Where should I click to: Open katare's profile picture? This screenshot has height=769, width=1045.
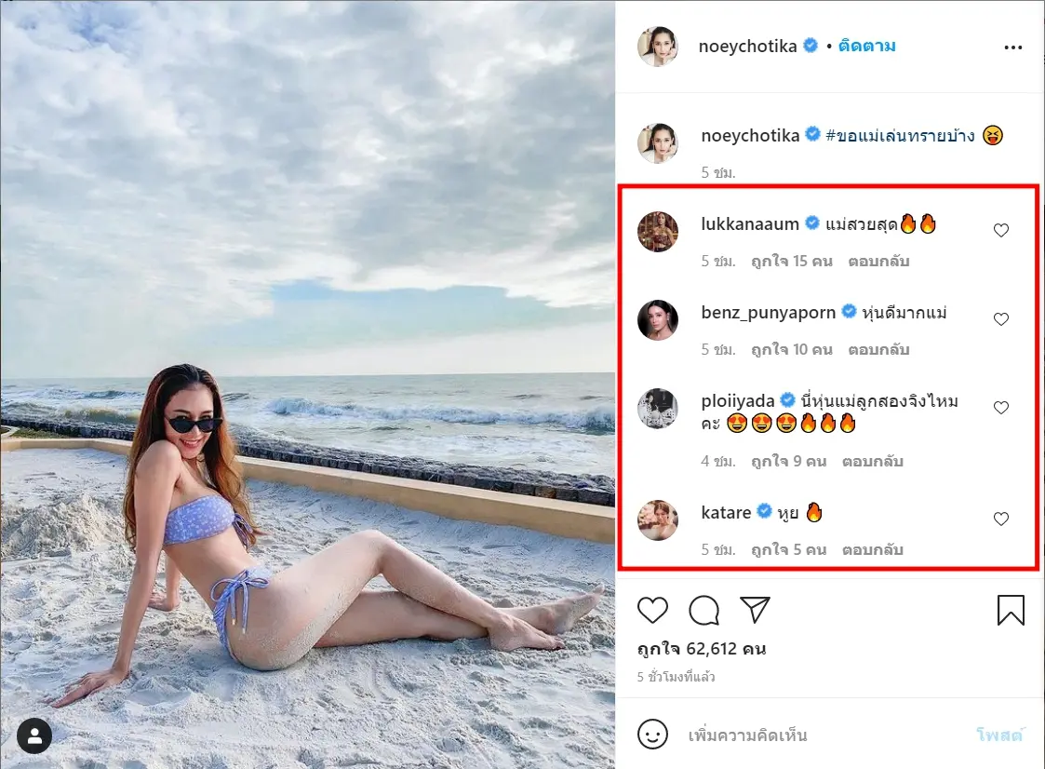coord(658,519)
